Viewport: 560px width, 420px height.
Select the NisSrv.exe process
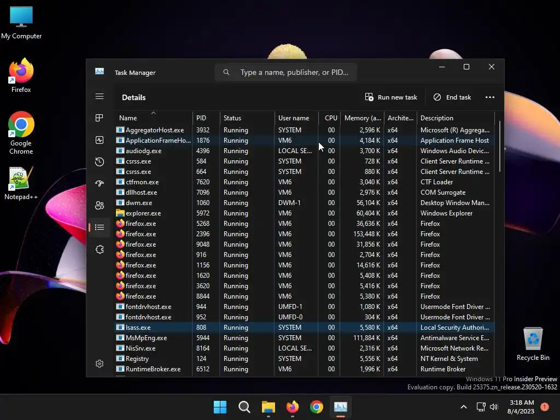304,348
